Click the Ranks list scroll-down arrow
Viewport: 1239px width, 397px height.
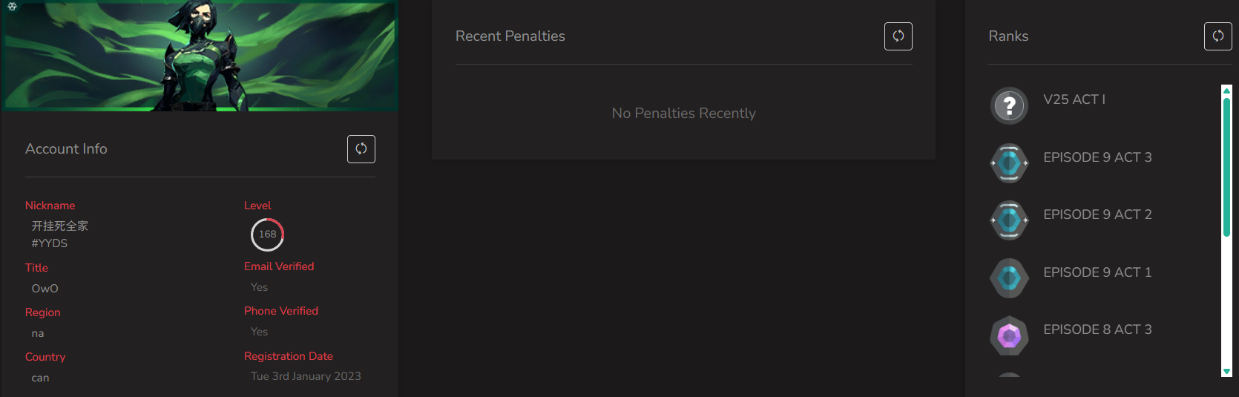pyautogui.click(x=1226, y=371)
